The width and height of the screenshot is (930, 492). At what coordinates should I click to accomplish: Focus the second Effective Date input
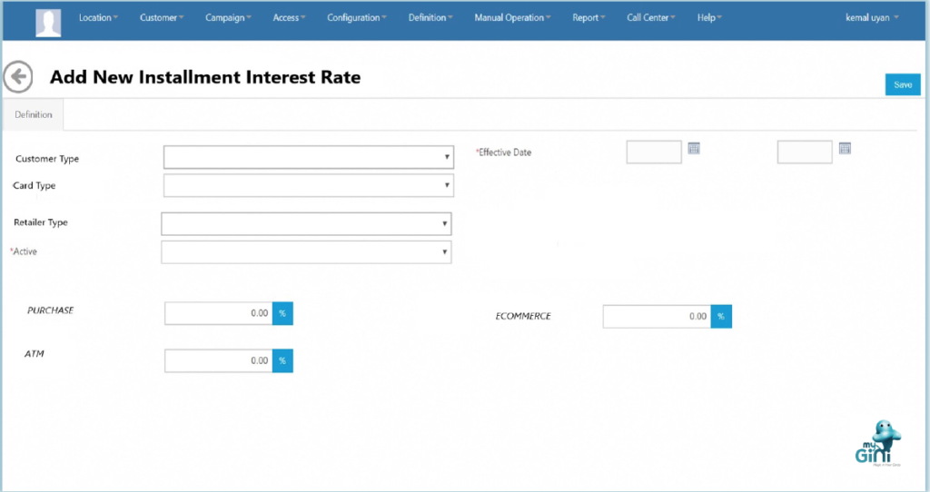click(805, 153)
